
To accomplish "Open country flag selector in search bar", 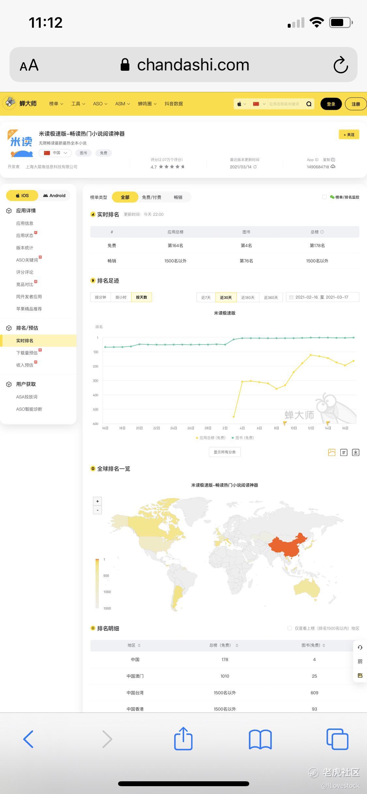I will click(259, 104).
